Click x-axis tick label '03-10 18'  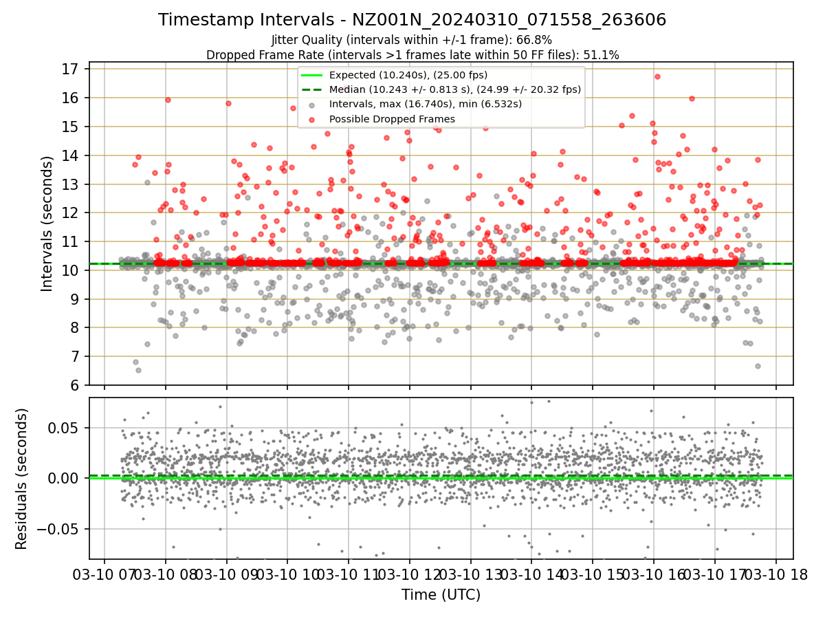pyautogui.click(x=776, y=575)
